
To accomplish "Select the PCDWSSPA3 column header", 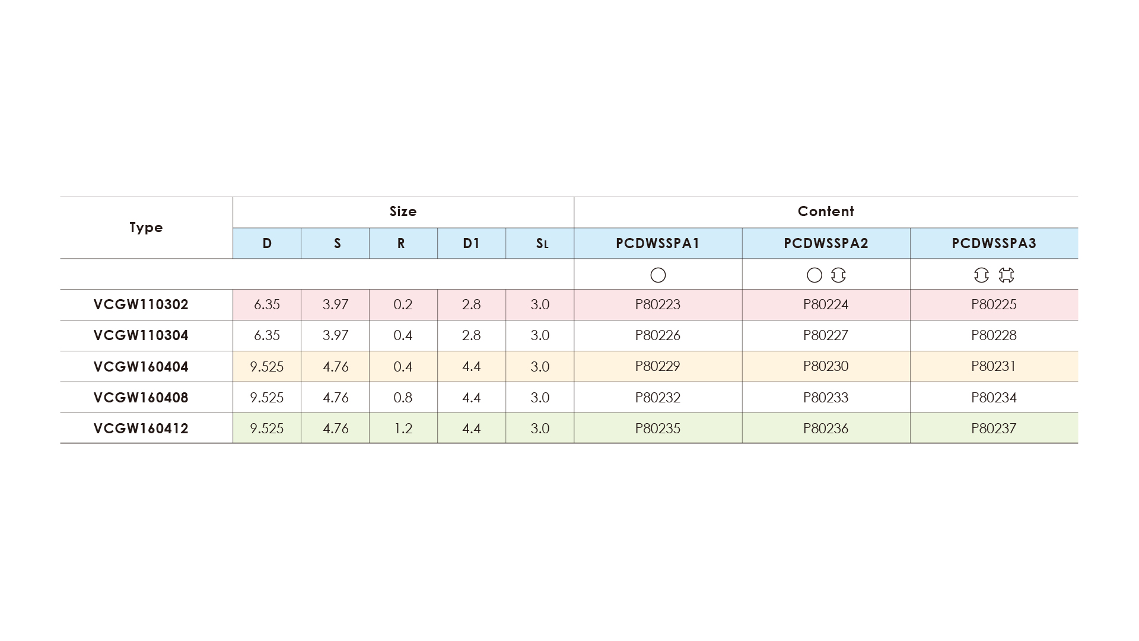I will [x=994, y=243].
